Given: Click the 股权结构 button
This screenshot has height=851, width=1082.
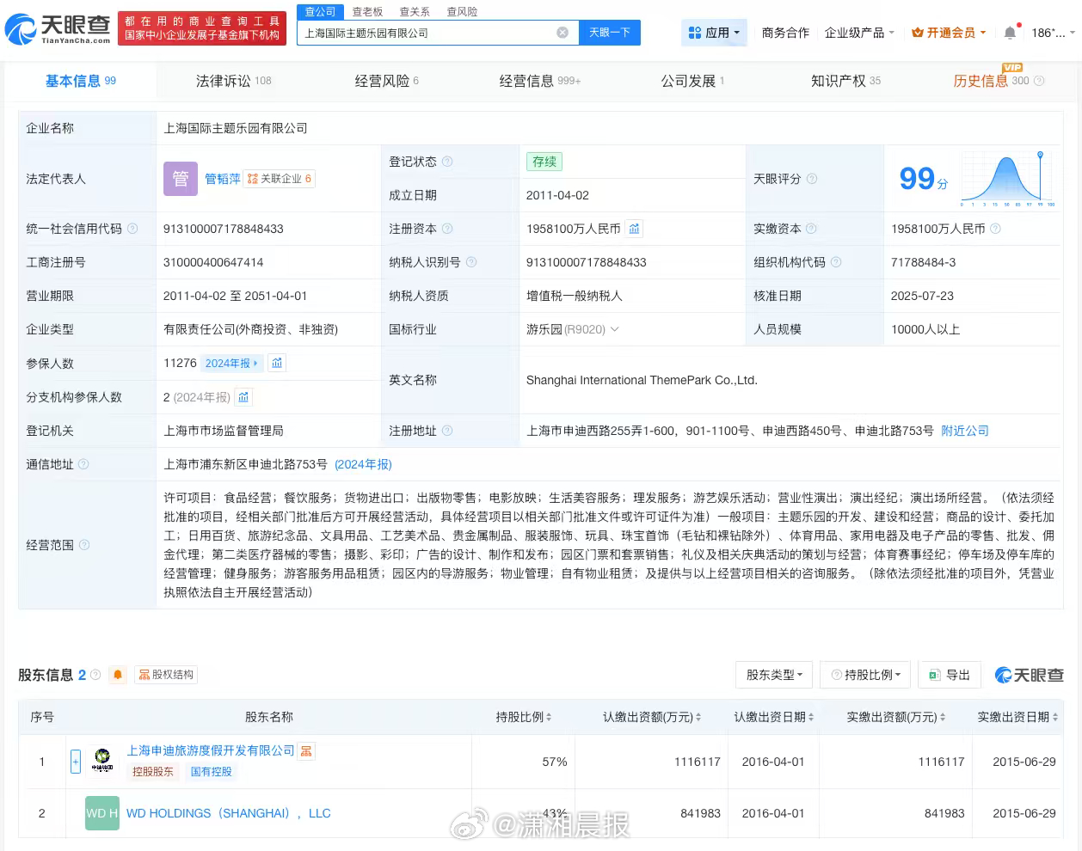Looking at the screenshot, I should pyautogui.click(x=165, y=675).
